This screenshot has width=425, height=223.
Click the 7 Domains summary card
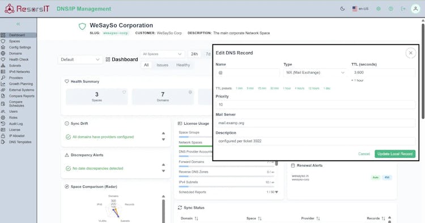(163, 96)
